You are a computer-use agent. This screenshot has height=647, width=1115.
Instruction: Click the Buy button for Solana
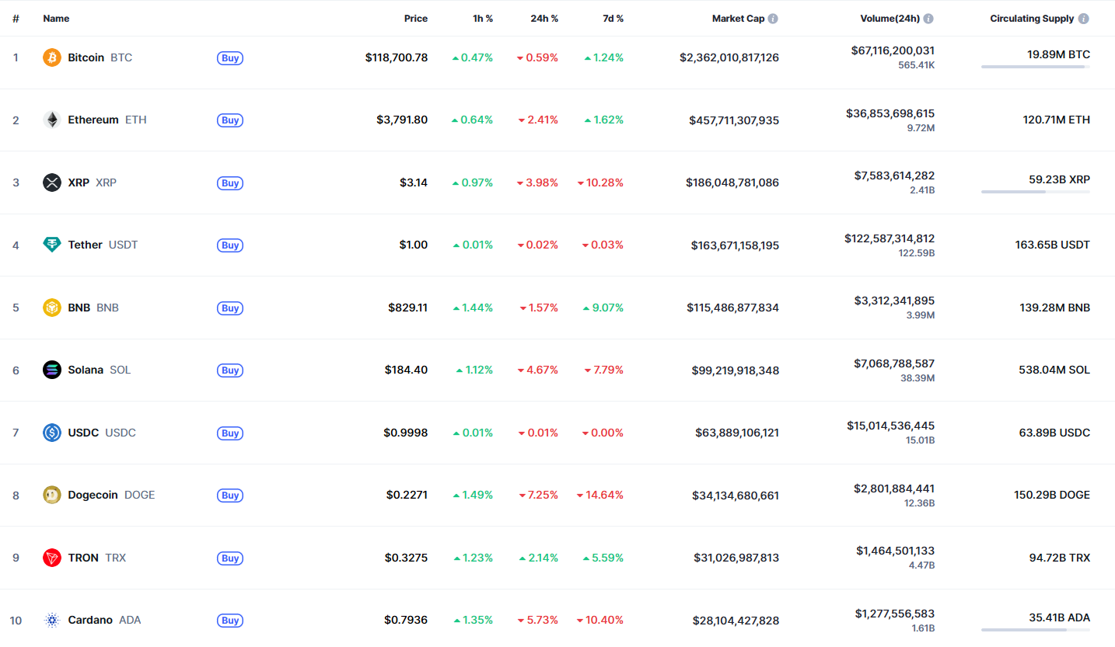click(230, 370)
